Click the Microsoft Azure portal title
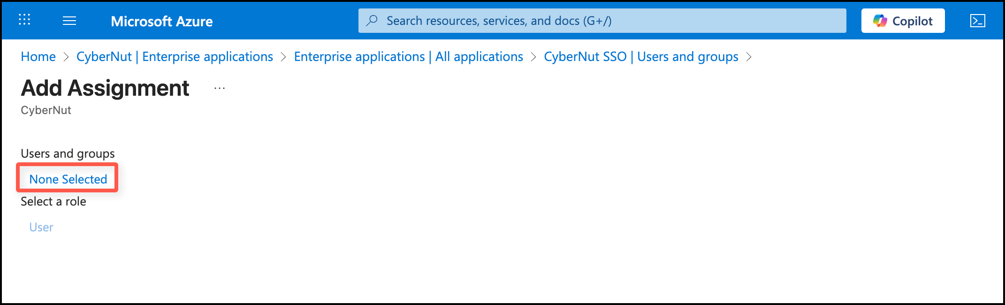 click(x=161, y=21)
